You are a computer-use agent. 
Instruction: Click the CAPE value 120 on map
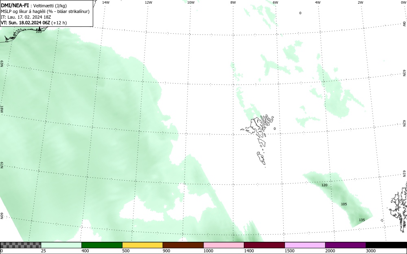click(324, 185)
